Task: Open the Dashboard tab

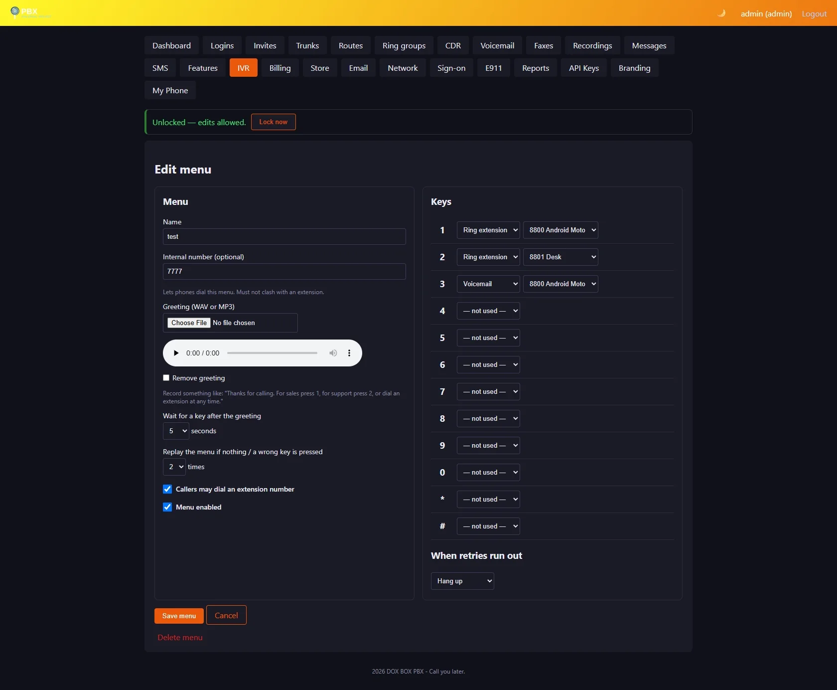Action: pos(171,45)
